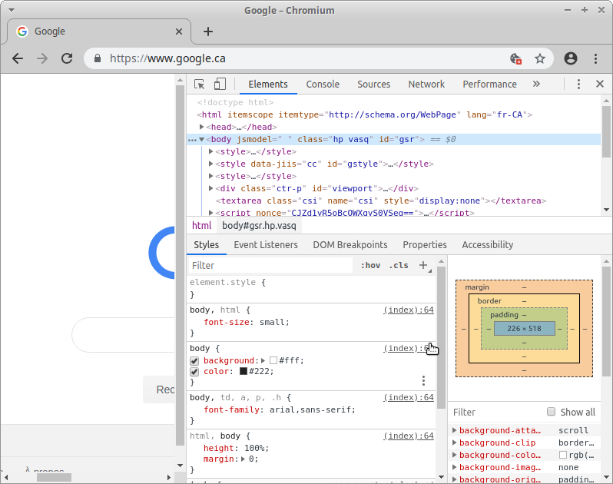Toggle the :hov element state button

tap(370, 265)
